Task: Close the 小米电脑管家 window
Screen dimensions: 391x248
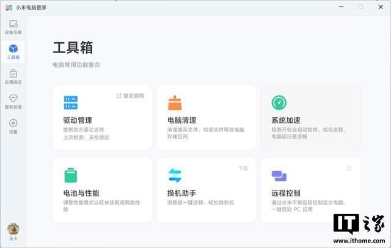Action: click(381, 7)
